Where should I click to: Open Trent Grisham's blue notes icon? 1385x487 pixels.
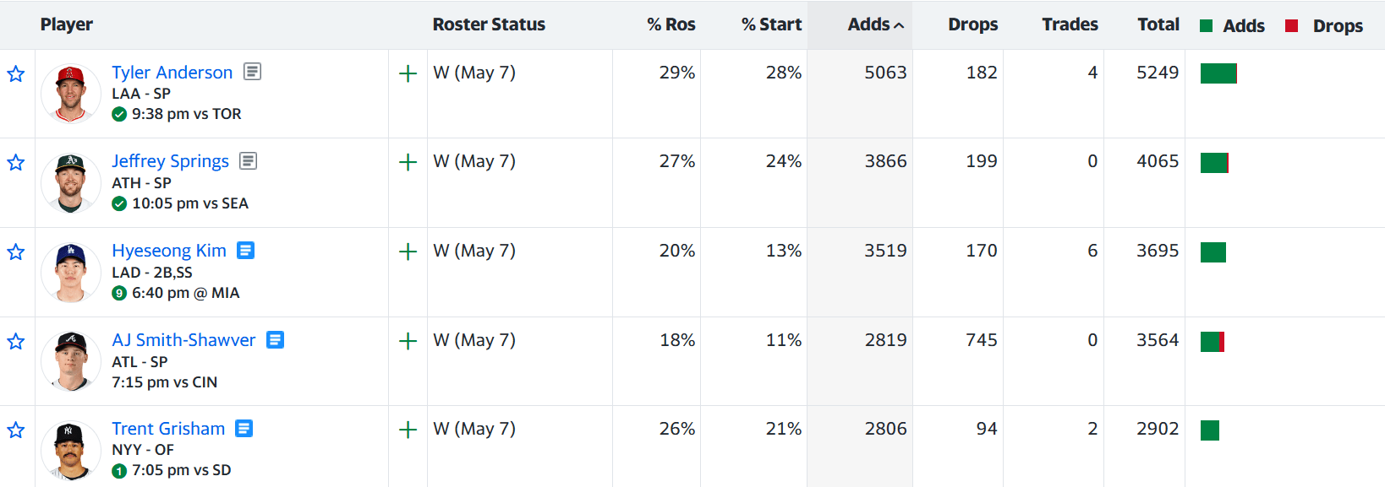point(244,428)
